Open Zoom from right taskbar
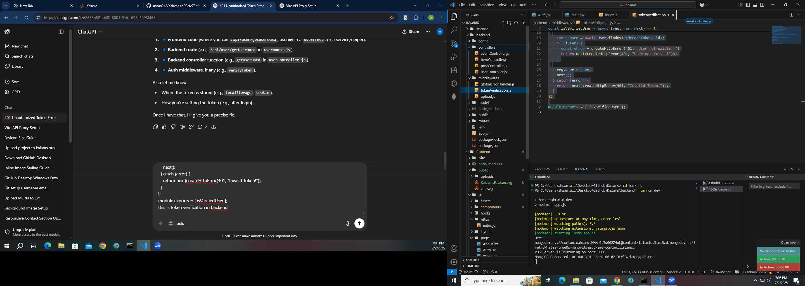 tap(672, 281)
